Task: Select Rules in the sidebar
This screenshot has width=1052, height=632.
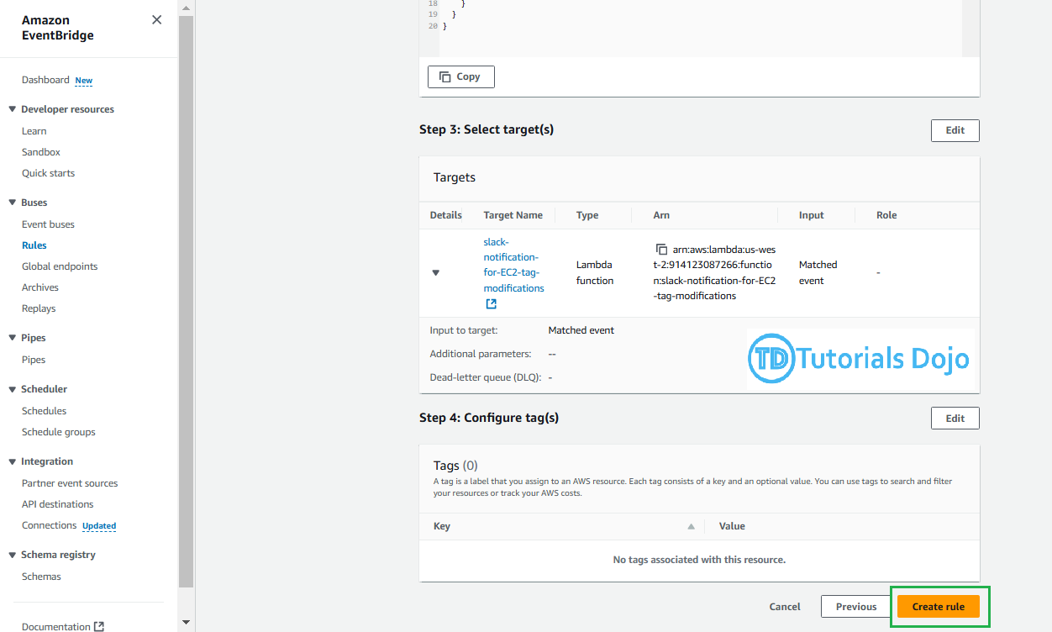Action: [x=34, y=245]
